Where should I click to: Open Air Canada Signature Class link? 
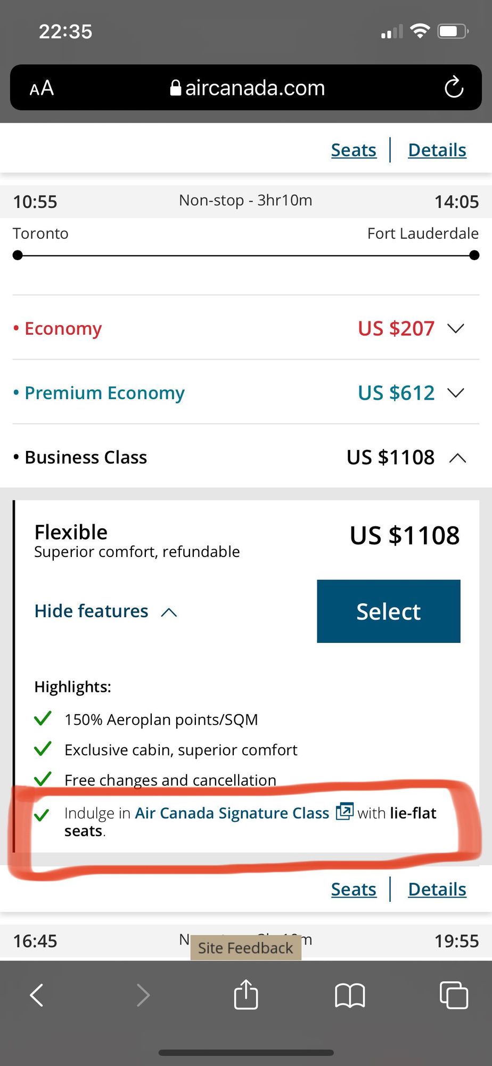tap(232, 813)
